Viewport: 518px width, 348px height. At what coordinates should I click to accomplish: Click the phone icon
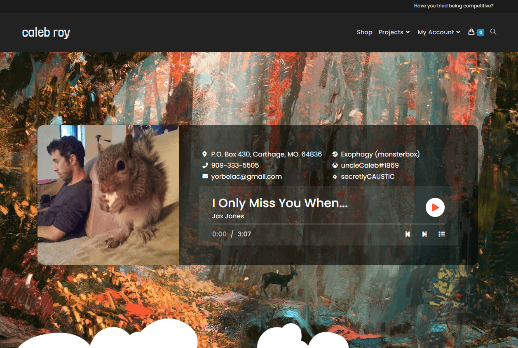tap(205, 165)
